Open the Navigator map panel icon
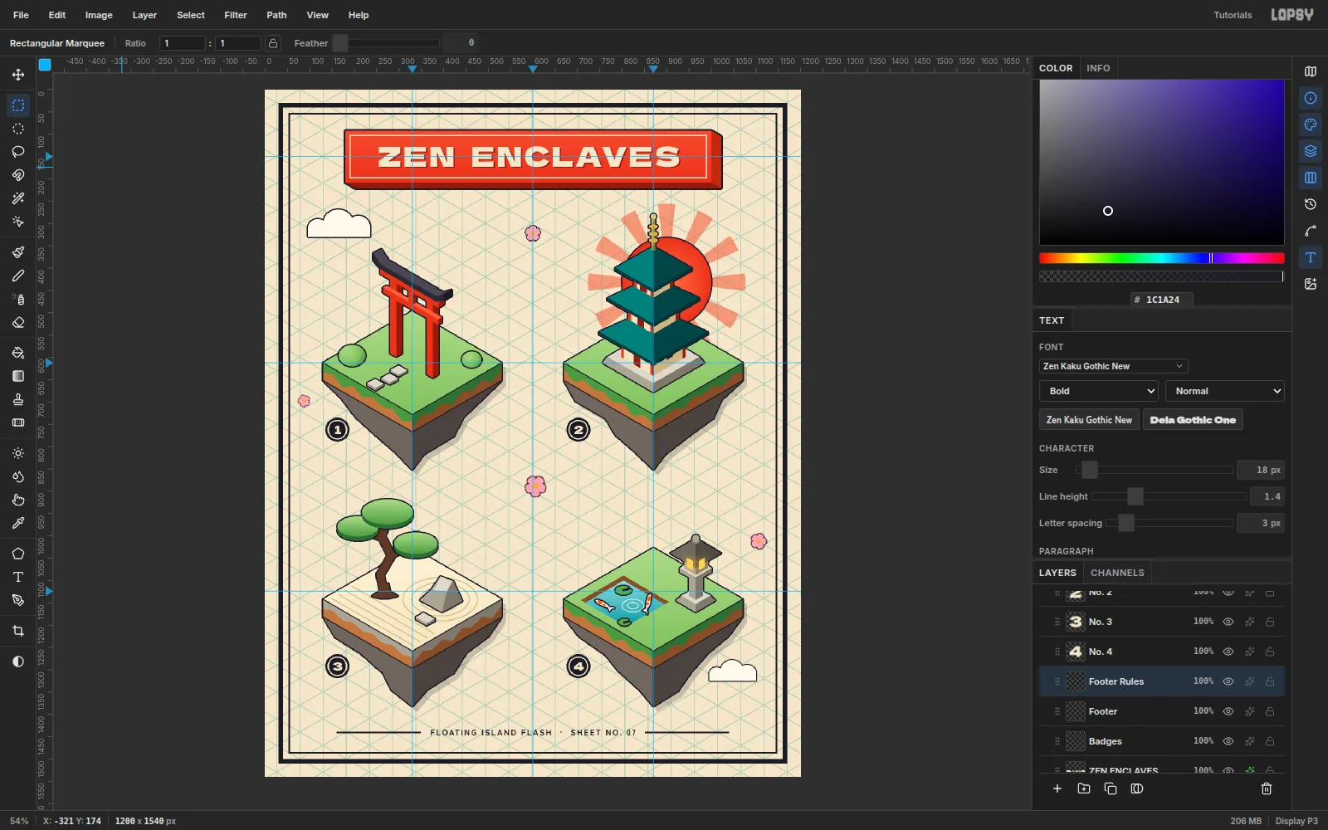Viewport: 1328px width, 830px height. [1311, 71]
